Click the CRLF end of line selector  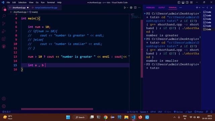pos(160,112)
